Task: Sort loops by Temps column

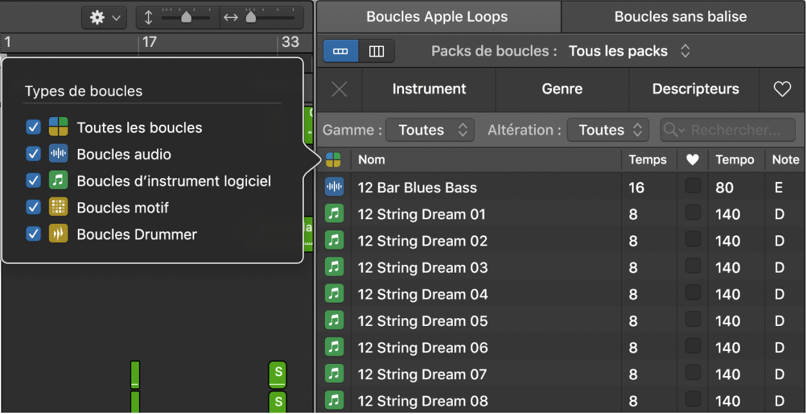Action: (x=648, y=160)
